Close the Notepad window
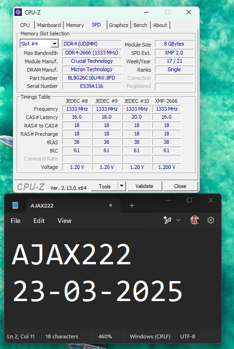 pos(211,200)
